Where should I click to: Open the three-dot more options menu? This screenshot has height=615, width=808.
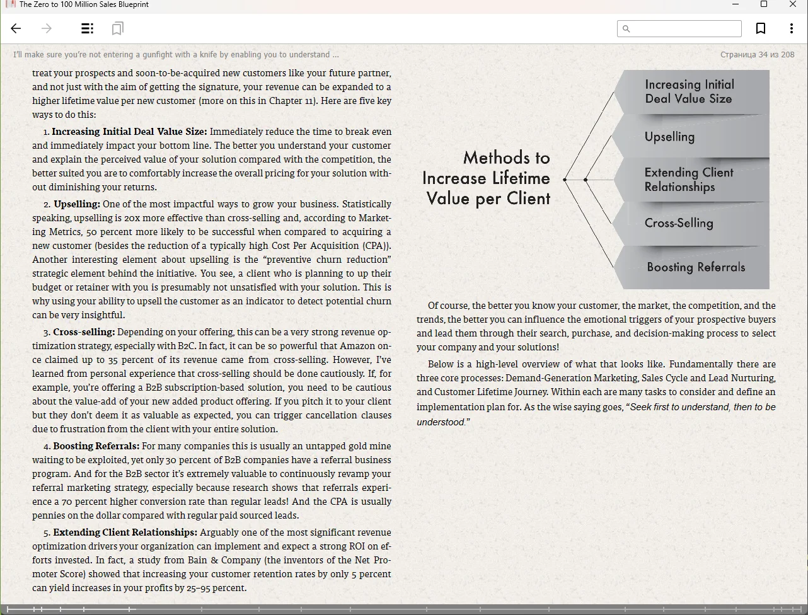click(791, 28)
